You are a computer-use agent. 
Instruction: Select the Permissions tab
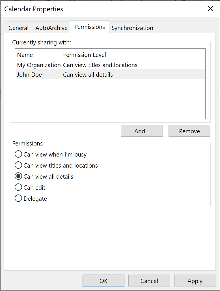pyautogui.click(x=90, y=27)
